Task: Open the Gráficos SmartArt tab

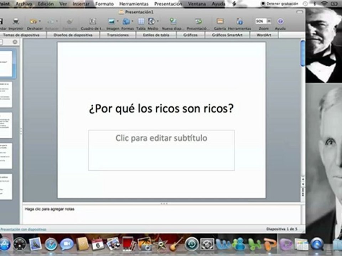Action: (x=227, y=35)
